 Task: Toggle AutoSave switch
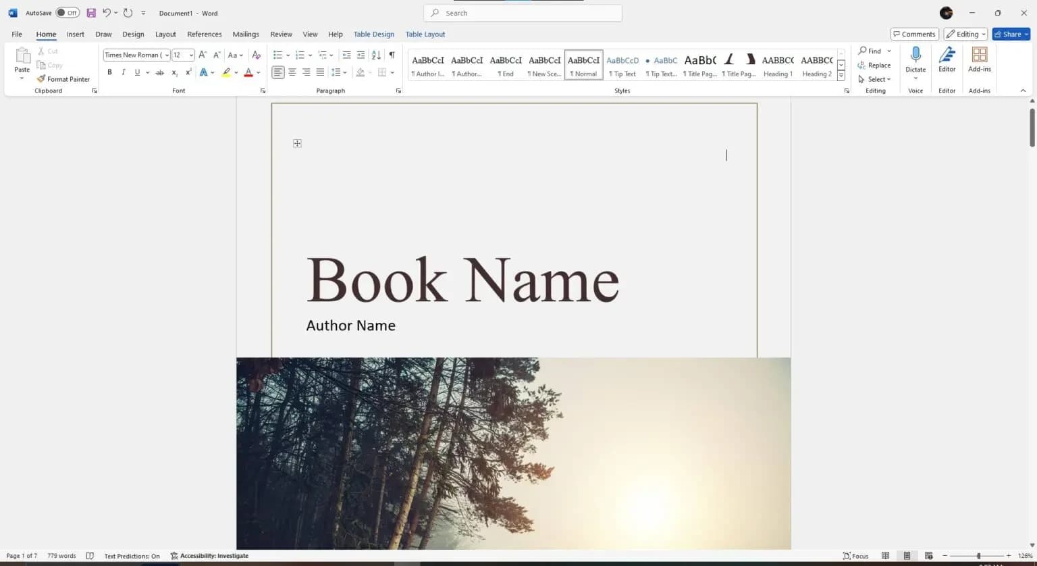coord(68,13)
